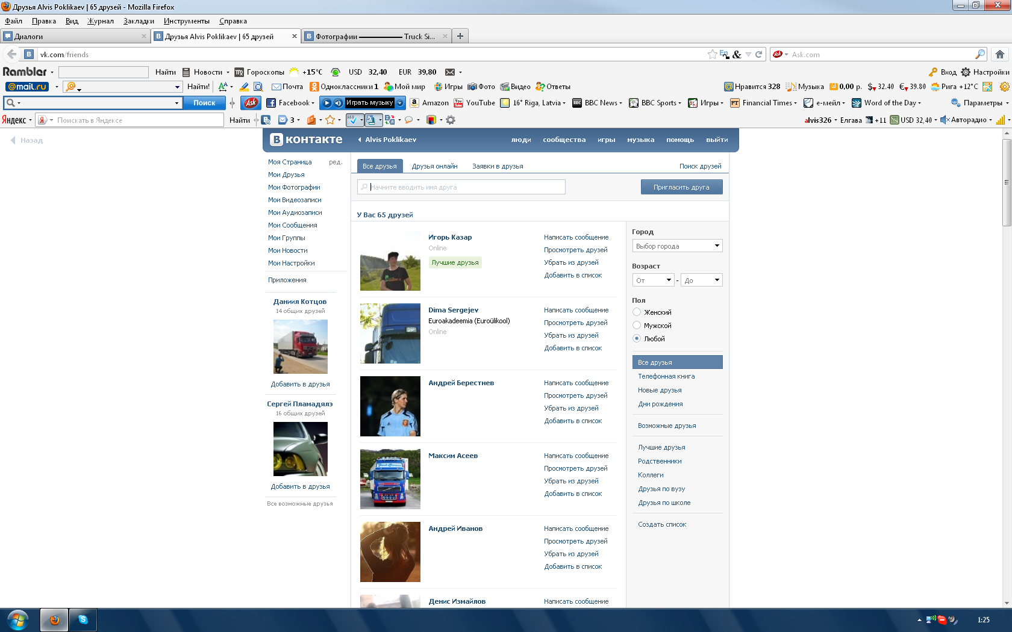The width and height of the screenshot is (1012, 632).
Task: Select the Любой gender radio button
Action: pyautogui.click(x=637, y=338)
